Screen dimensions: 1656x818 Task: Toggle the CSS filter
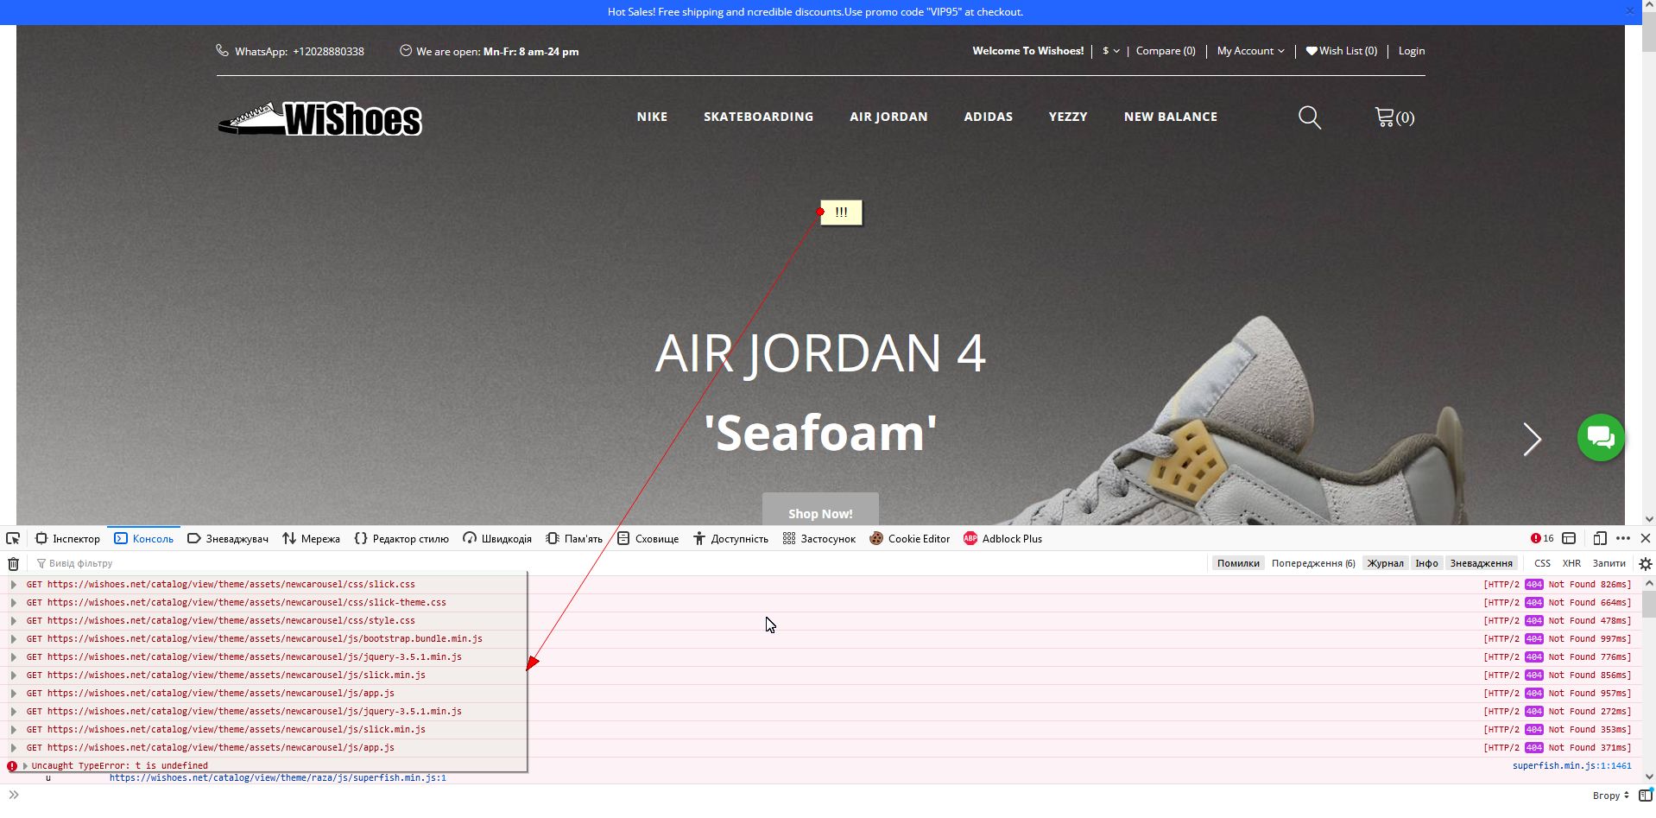pos(1542,563)
